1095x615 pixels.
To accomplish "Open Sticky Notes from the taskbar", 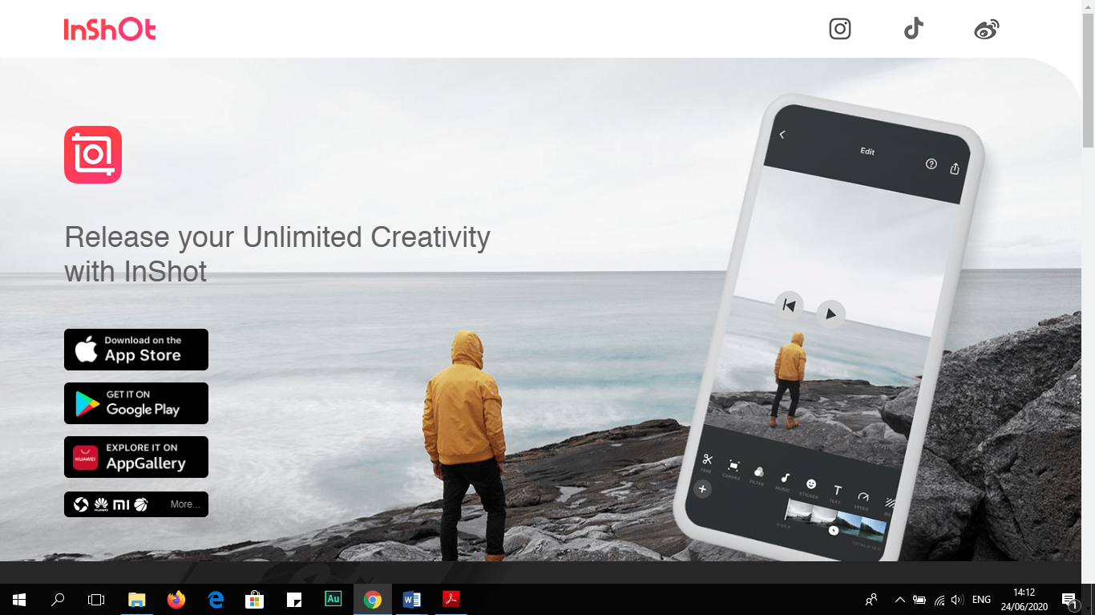I will (294, 599).
